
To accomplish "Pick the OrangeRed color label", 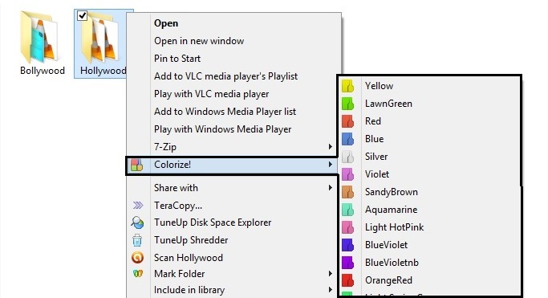I will click(388, 280).
